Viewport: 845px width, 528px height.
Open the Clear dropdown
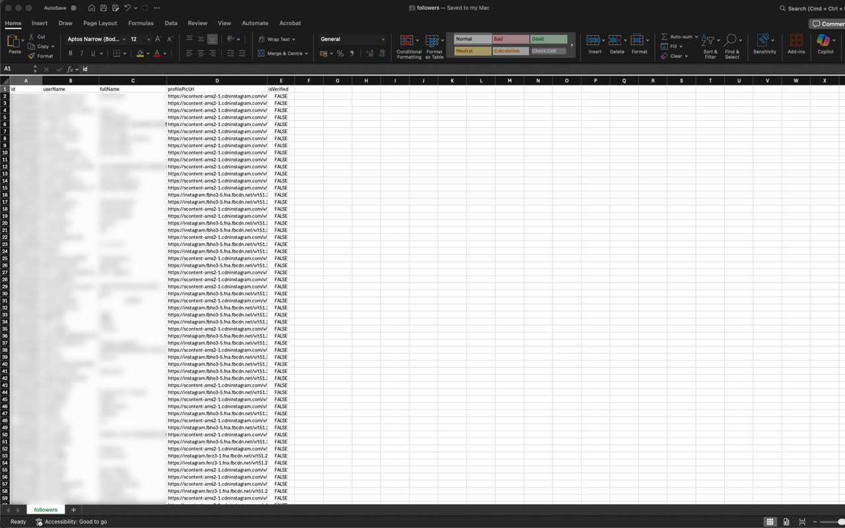tap(675, 56)
